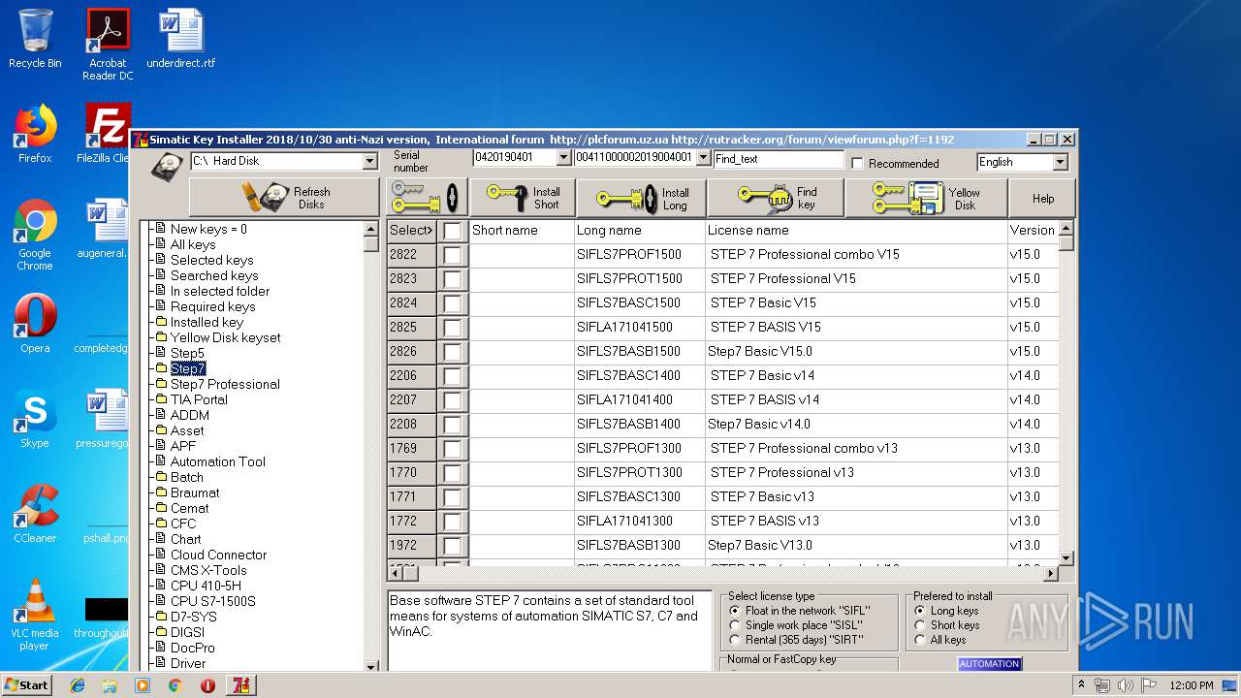
Task: Select Single work place SISL option
Action: tap(735, 625)
